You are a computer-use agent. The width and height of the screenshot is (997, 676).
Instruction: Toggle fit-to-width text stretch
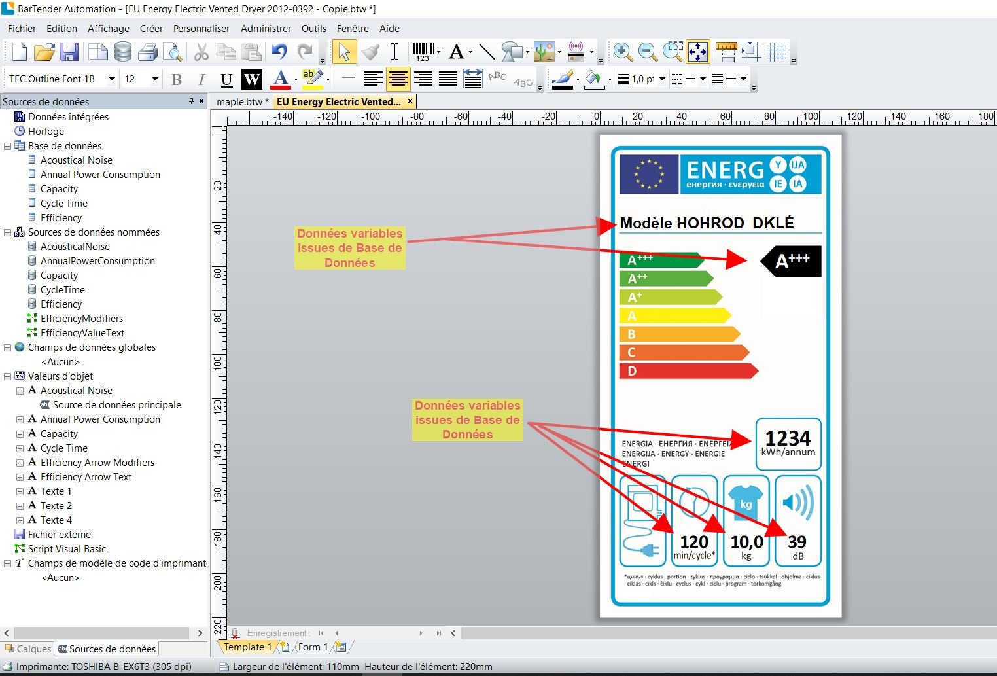pos(472,79)
